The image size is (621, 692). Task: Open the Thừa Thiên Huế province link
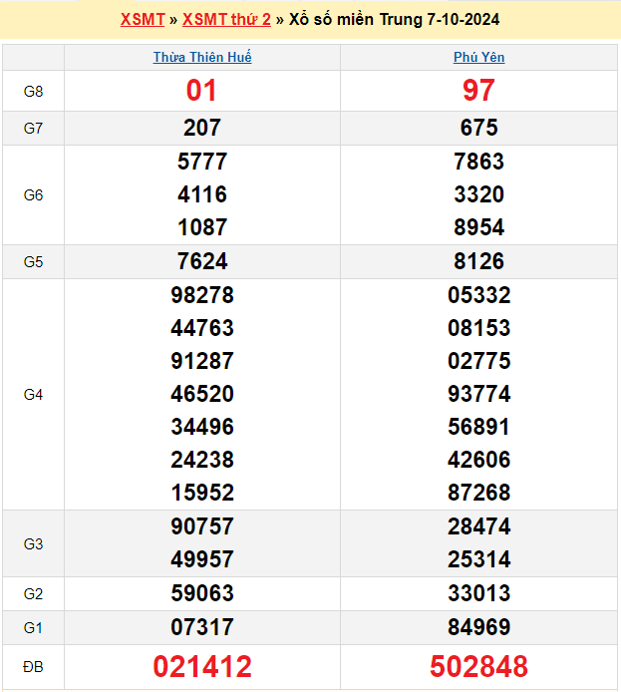point(202,58)
